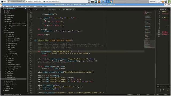Switch to the ~/local/src/HyperHelpAu... taskbar window
Viewport: 171px width, 96px height.
coord(52,2)
